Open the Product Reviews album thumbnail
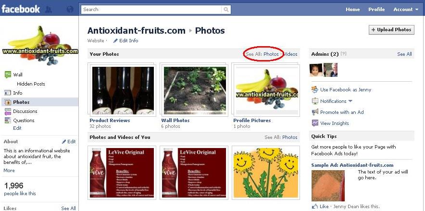The image size is (425, 211). 123,90
